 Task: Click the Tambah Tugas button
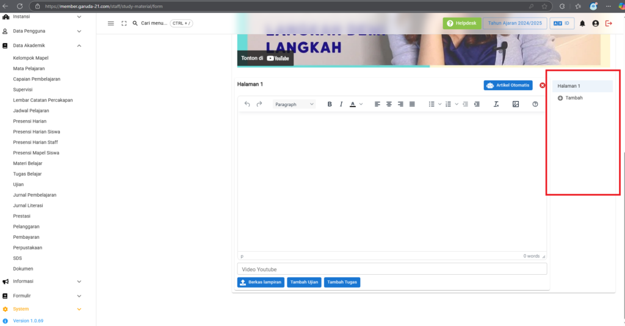[x=342, y=282]
